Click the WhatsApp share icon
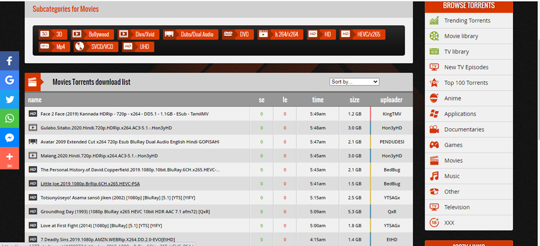Screen dimensions: 540x246 [x=9, y=119]
